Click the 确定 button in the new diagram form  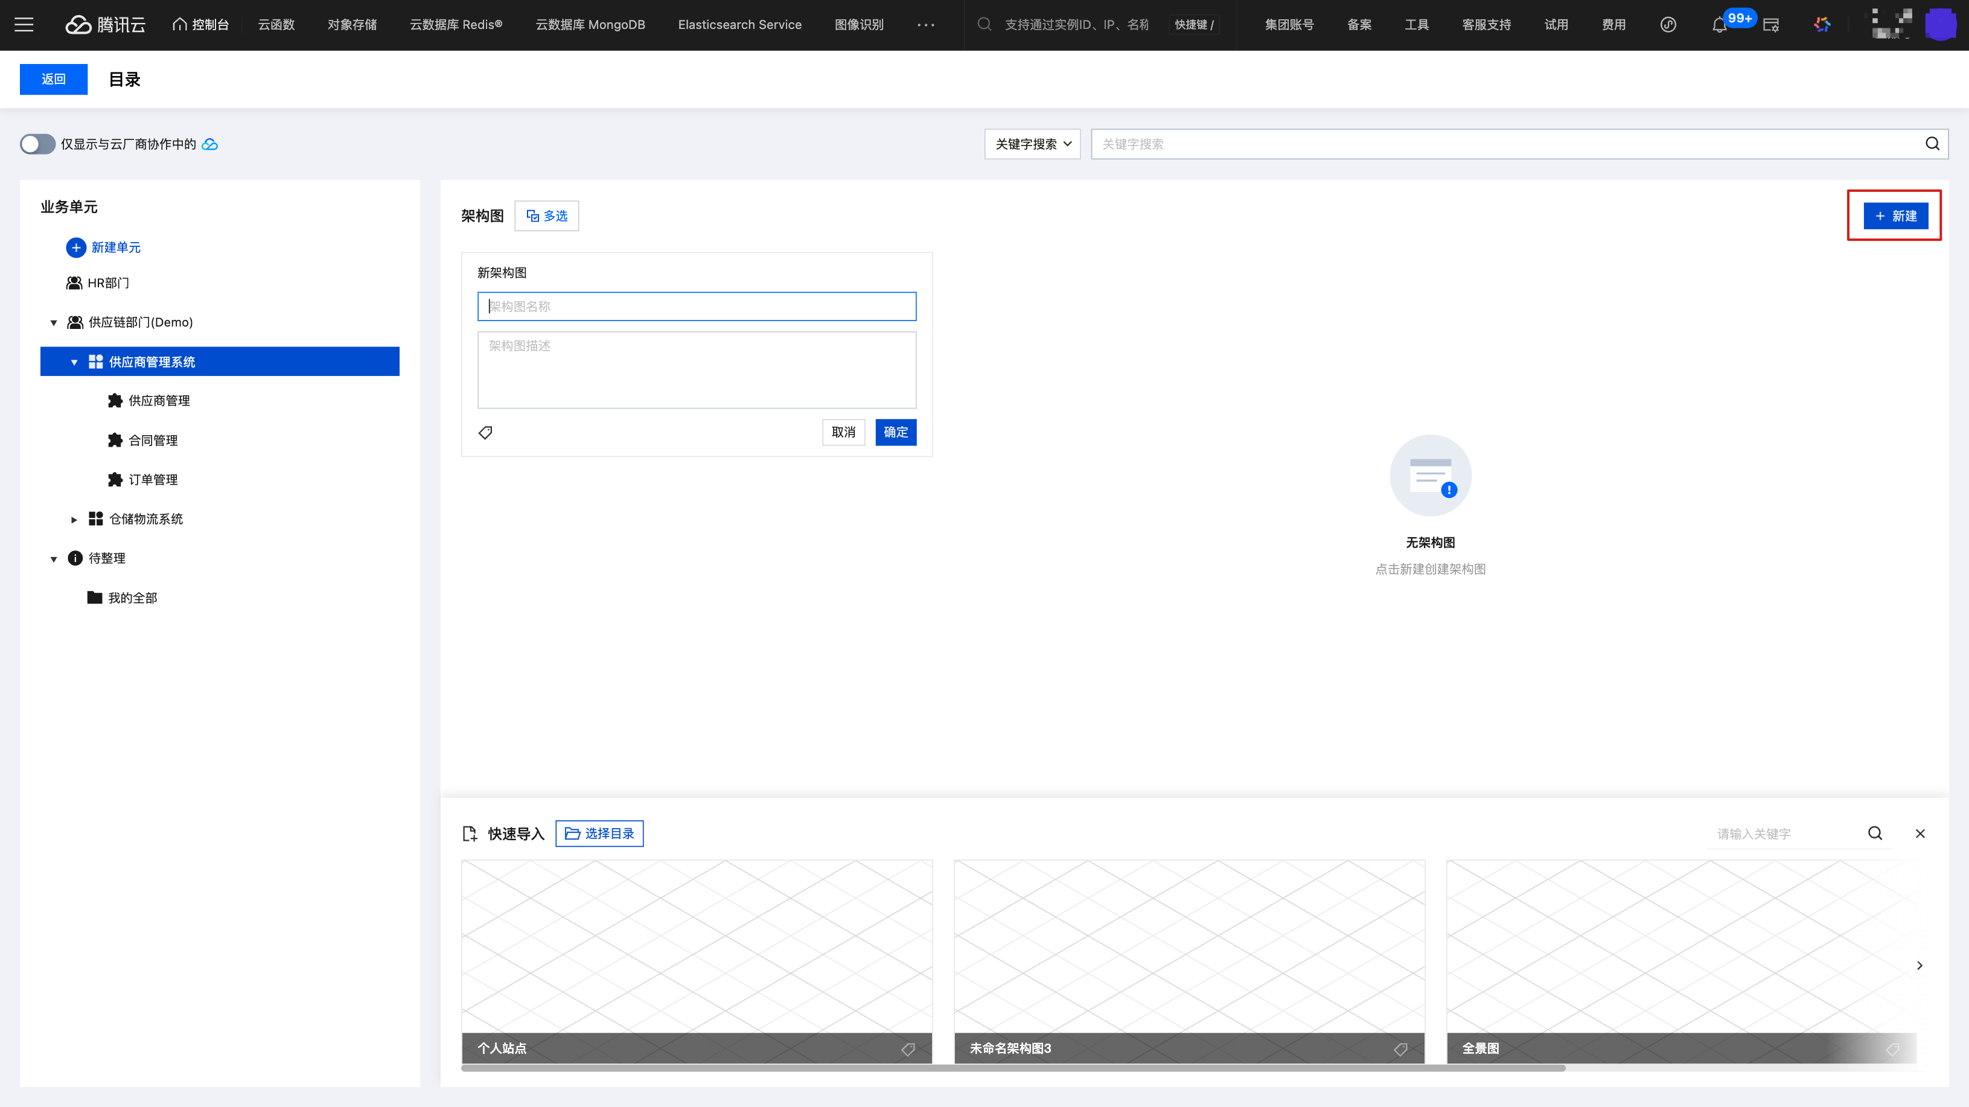click(895, 432)
